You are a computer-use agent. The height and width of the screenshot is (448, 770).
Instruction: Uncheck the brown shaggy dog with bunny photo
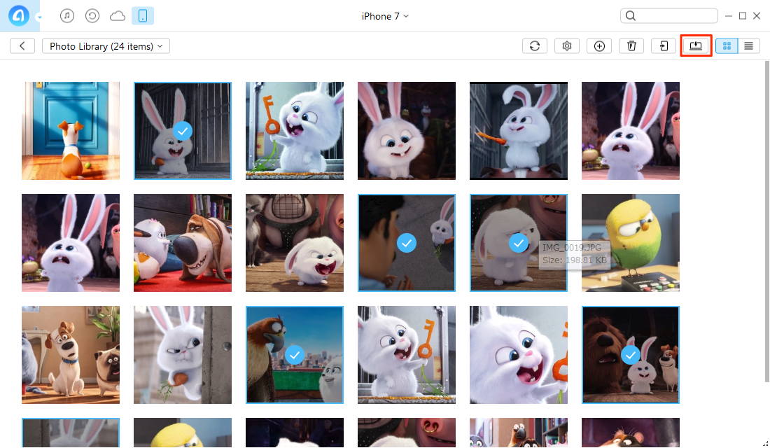click(631, 355)
